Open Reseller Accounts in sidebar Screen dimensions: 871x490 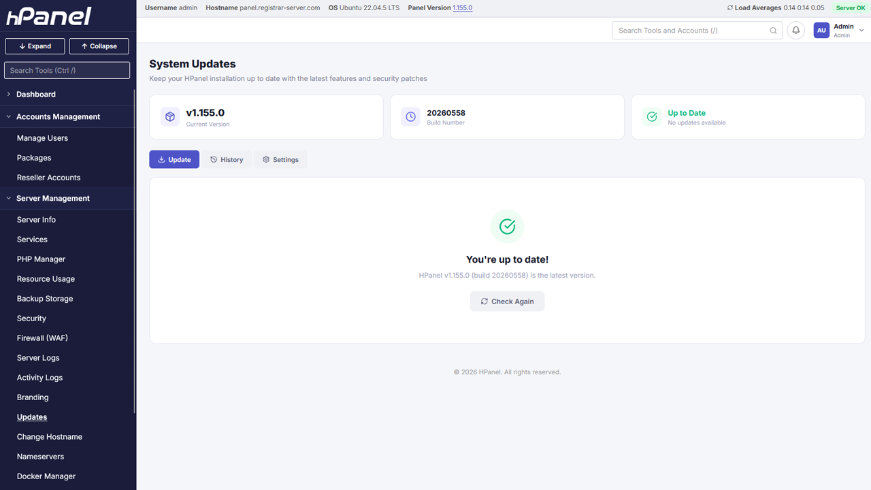(48, 178)
